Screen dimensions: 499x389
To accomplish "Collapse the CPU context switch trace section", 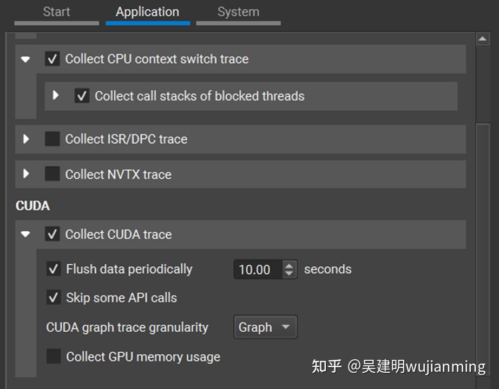I will pos(25,59).
